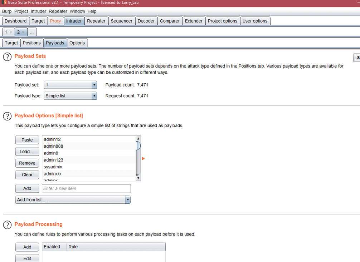Screen dimensions: 360x262
Task: Open the Repeater menu
Action: tap(58, 11)
